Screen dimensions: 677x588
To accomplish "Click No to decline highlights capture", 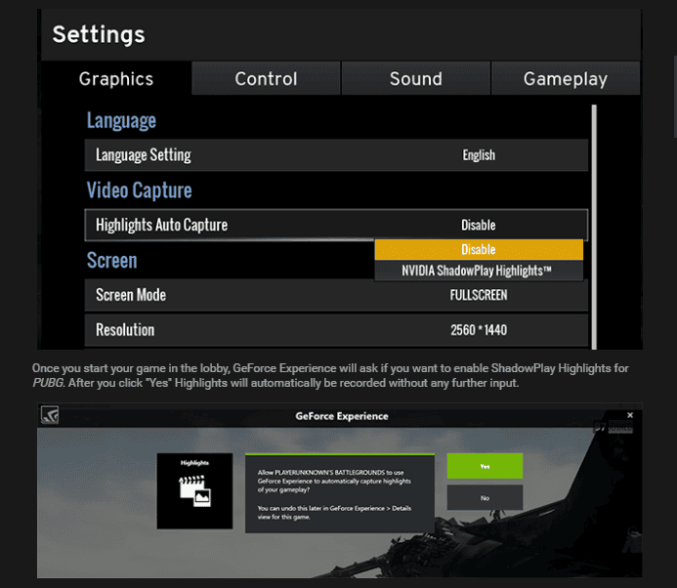I will click(x=485, y=497).
